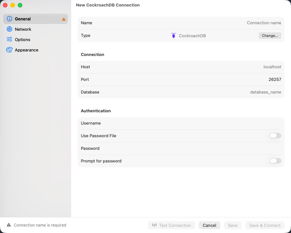This screenshot has width=291, height=233.
Task: Select the Port field with 26257
Action: 181,80
